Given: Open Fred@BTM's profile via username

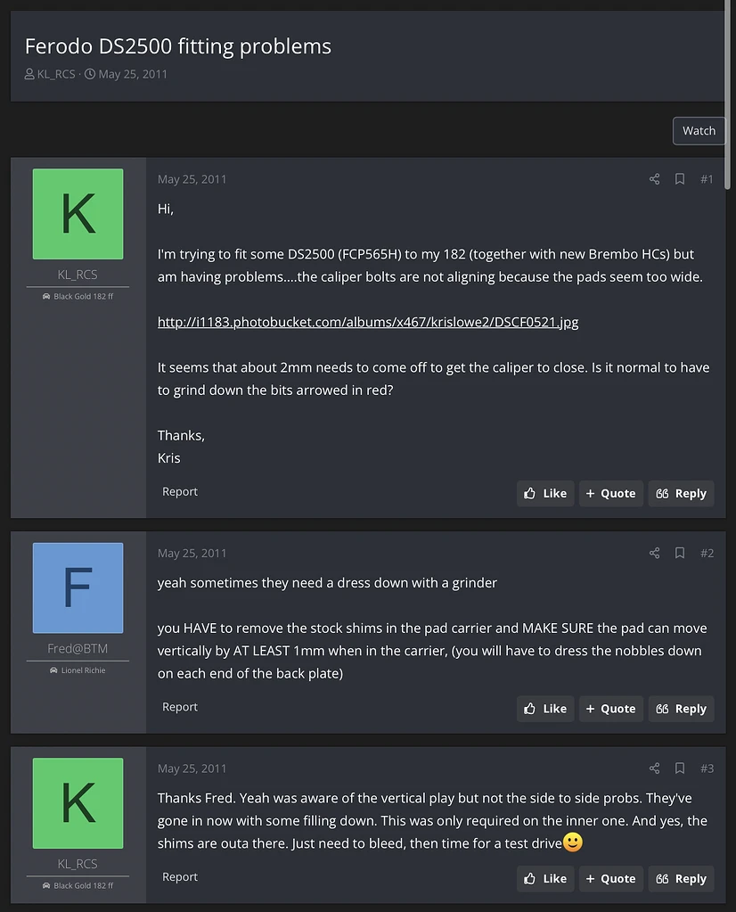Looking at the screenshot, I should click(x=78, y=648).
